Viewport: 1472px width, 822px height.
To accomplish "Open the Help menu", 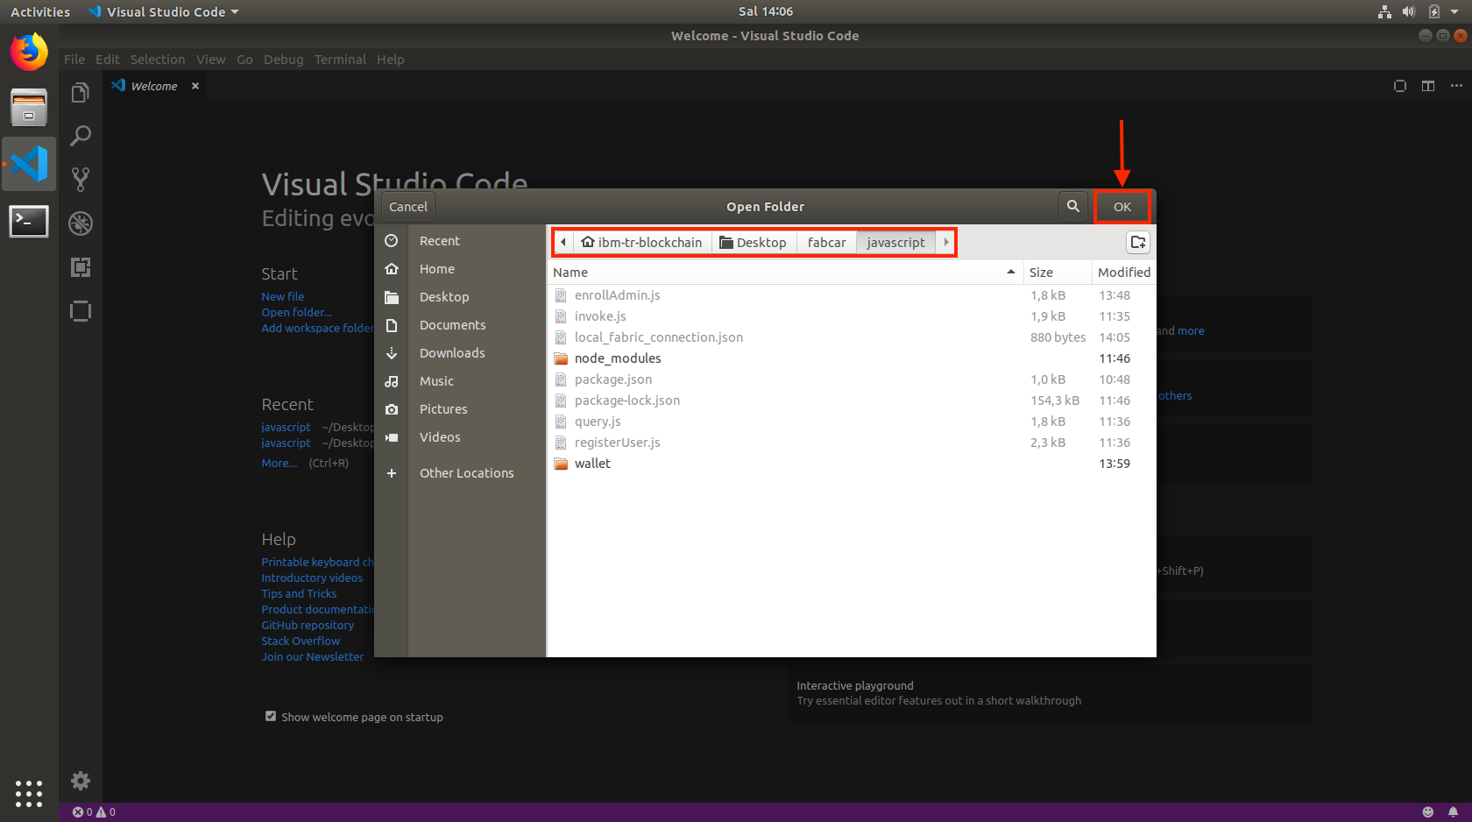I will click(391, 60).
